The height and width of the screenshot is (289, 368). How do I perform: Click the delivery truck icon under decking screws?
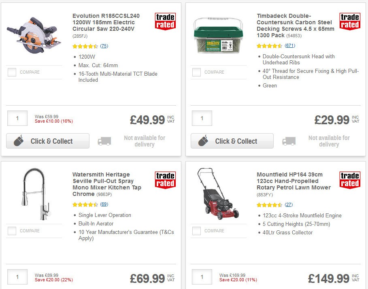[289, 140]
